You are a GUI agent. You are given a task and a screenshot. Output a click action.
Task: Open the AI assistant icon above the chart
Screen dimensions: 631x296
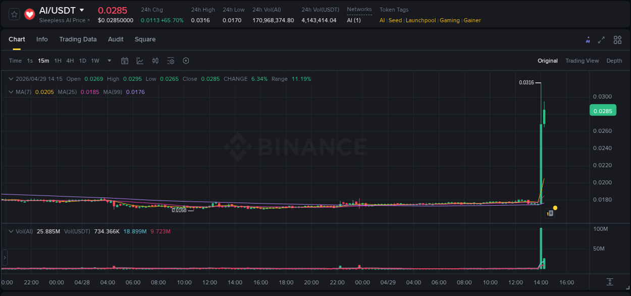pos(588,39)
